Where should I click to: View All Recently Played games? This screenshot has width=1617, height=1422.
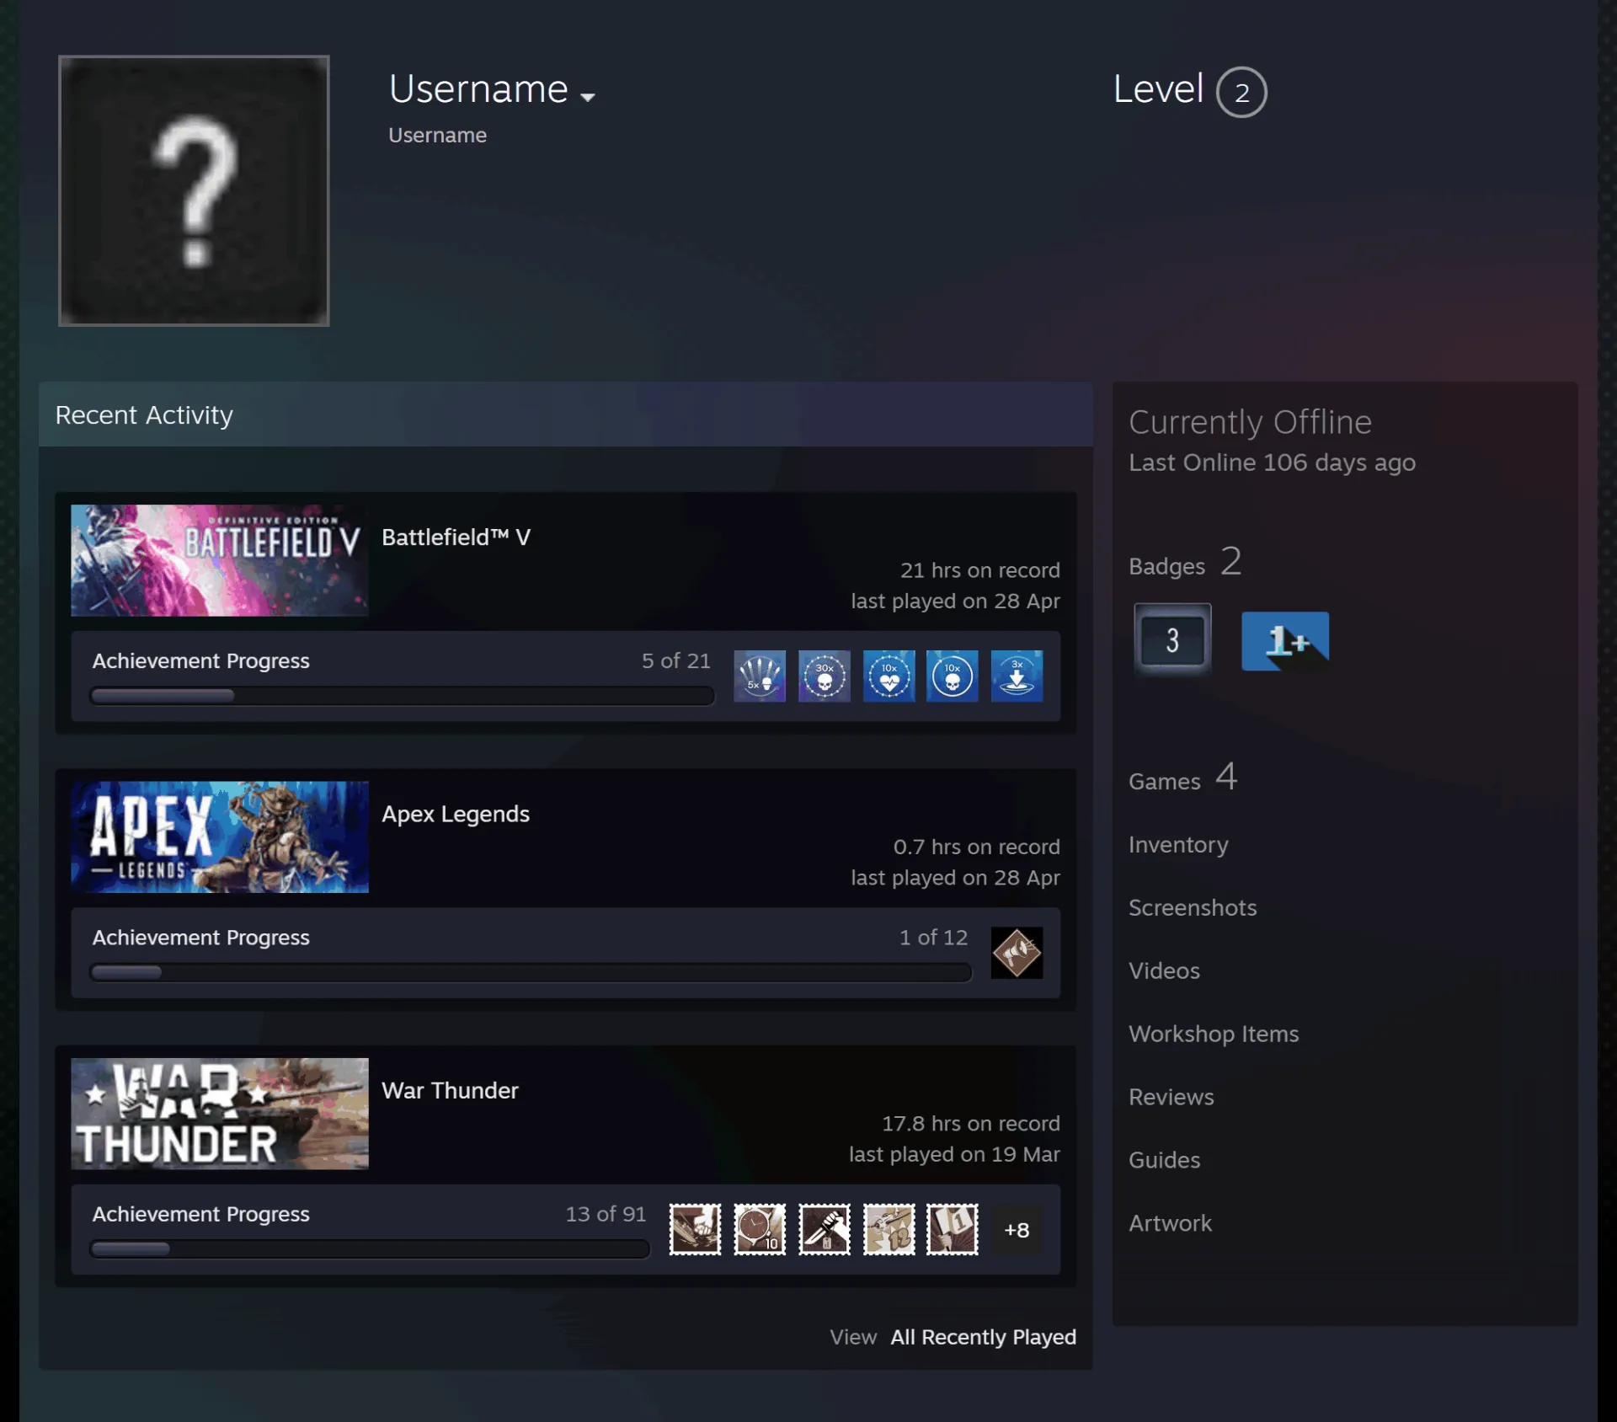coord(983,1337)
